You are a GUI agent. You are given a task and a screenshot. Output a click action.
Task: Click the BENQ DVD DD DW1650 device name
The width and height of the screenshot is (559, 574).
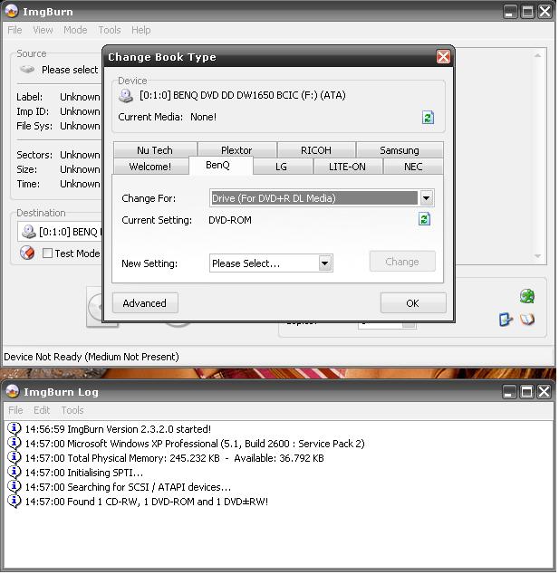click(243, 96)
